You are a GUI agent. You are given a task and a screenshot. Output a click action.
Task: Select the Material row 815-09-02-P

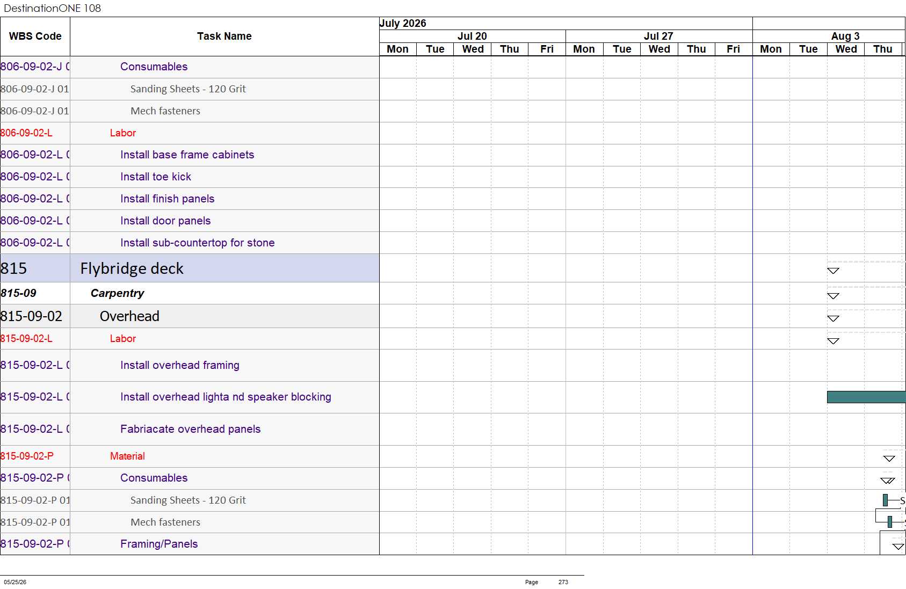coord(190,456)
